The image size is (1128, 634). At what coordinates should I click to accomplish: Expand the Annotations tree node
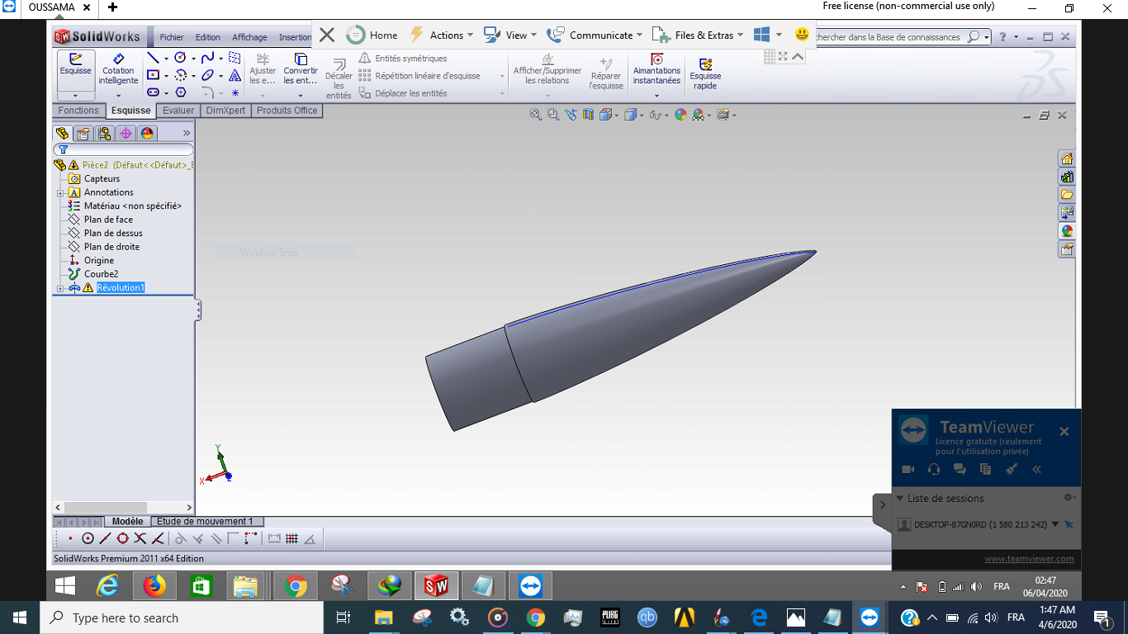(59, 192)
